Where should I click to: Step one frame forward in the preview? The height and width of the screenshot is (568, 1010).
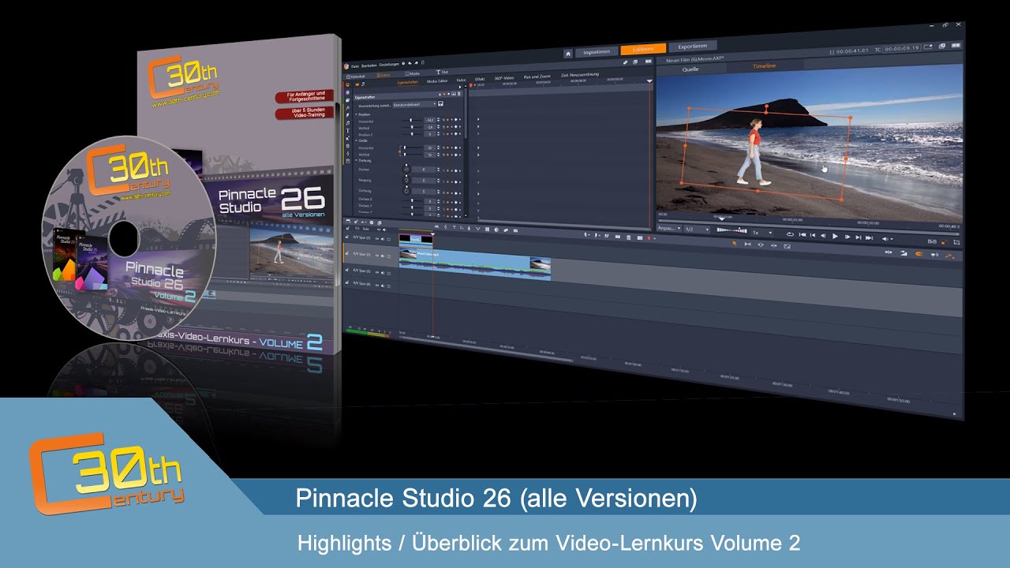pyautogui.click(x=847, y=237)
